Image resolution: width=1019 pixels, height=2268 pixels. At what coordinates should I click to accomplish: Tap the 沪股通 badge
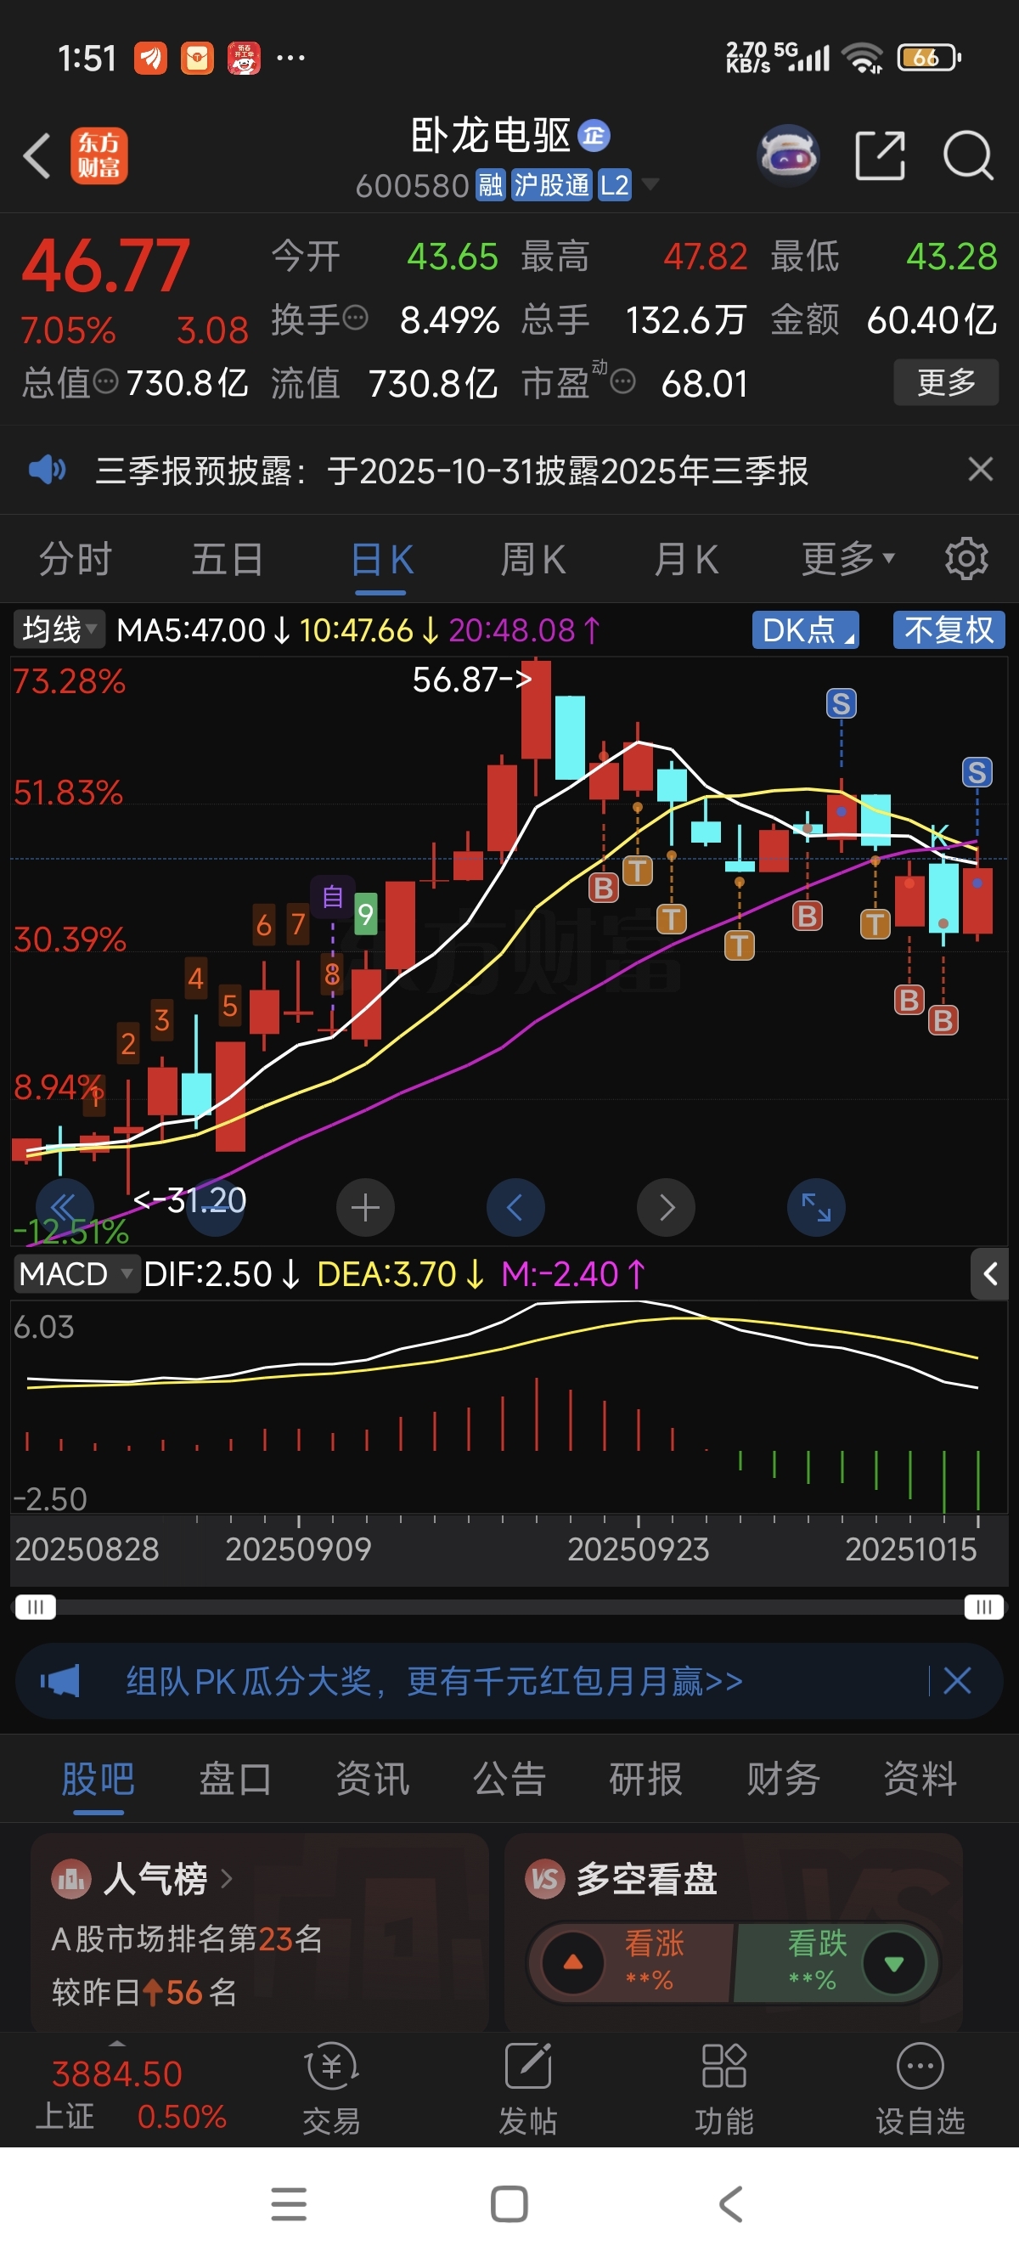pyautogui.click(x=553, y=185)
